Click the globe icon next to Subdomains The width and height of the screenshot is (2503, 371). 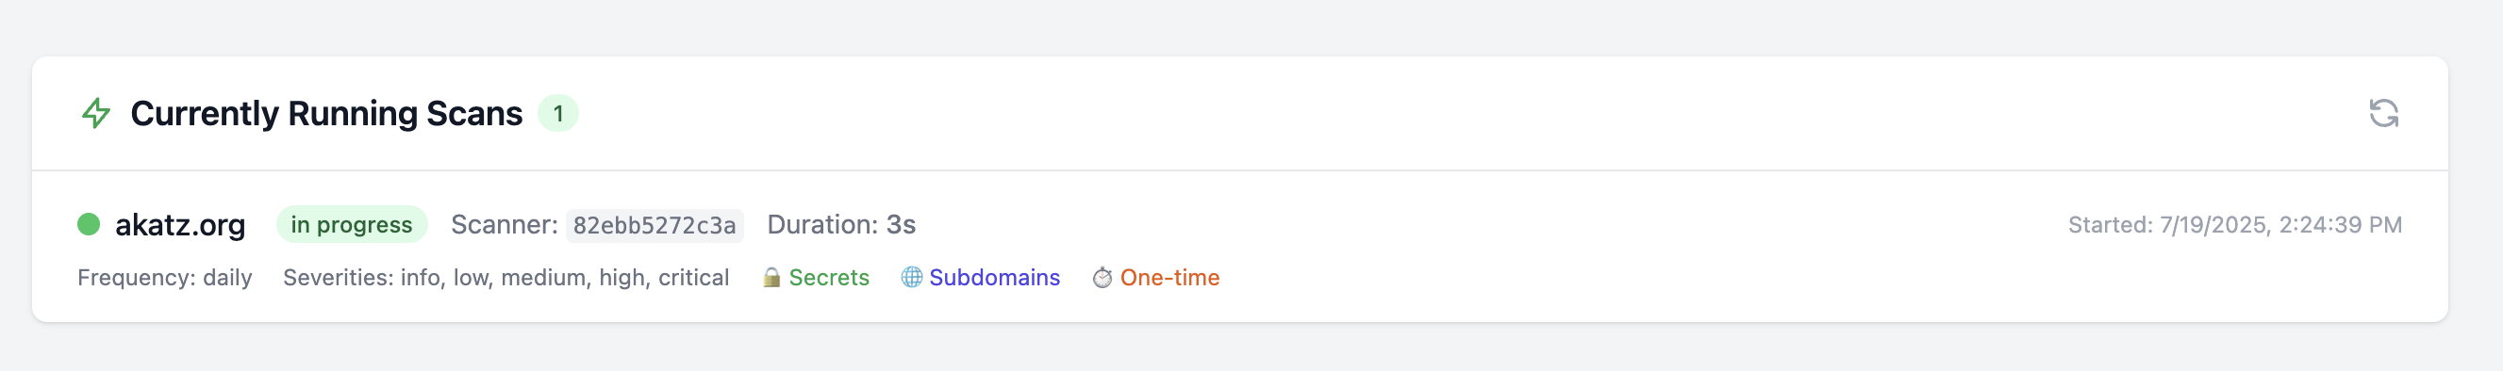tap(911, 278)
